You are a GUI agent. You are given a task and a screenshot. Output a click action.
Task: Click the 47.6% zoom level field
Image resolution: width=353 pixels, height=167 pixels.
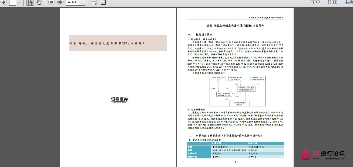[x=72, y=2]
